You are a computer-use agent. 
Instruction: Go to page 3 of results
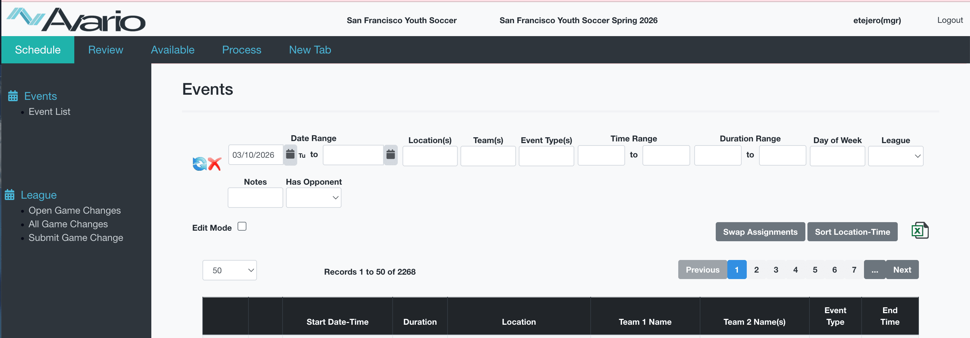click(776, 270)
